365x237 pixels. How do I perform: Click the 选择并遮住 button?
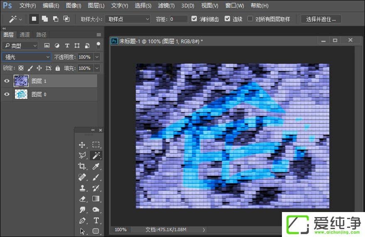321,19
